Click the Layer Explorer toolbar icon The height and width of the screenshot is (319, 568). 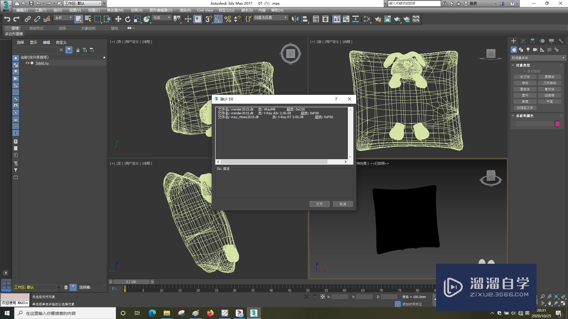[325, 19]
